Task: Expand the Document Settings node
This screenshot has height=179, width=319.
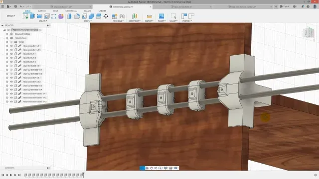Action: click(x=7, y=34)
